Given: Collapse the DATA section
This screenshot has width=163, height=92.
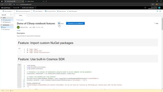Looking at the screenshot, I should click(2, 18).
